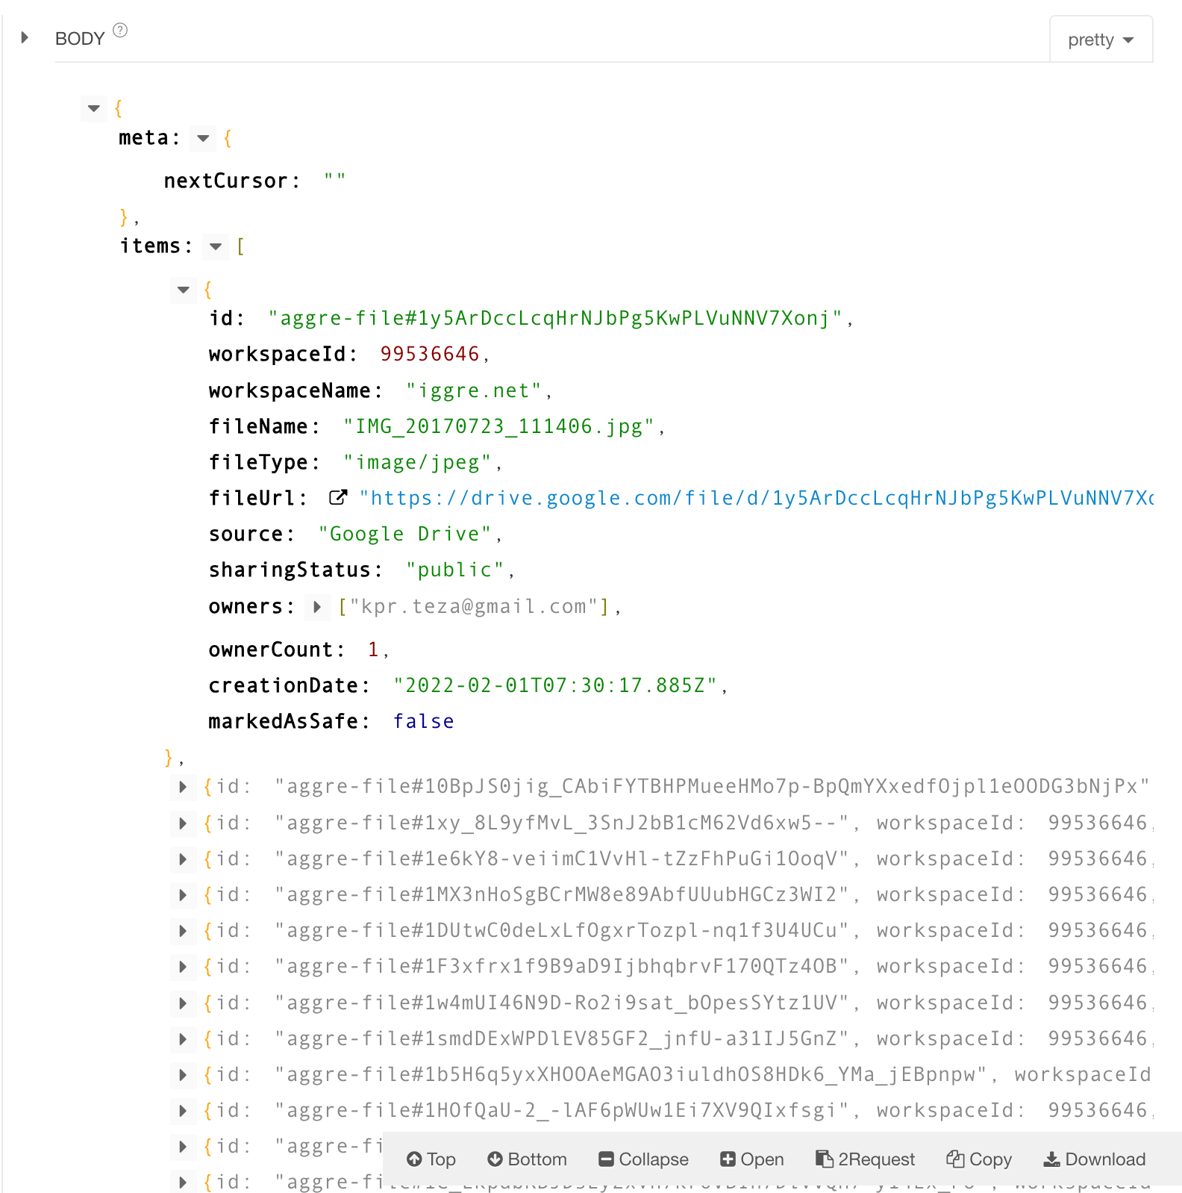Select source value "Google Drive"
This screenshot has width=1182, height=1193.
[x=405, y=535]
